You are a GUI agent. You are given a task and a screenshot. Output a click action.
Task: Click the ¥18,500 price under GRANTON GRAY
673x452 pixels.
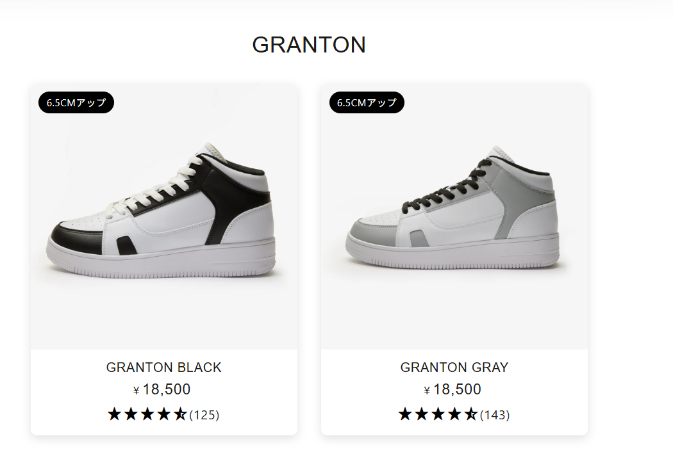click(453, 389)
